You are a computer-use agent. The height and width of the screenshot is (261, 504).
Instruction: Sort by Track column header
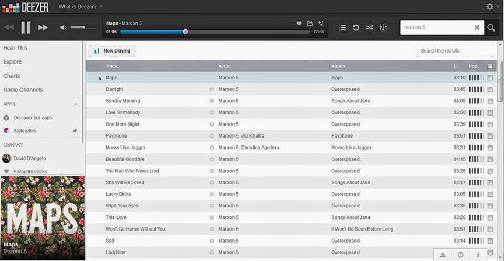click(111, 66)
